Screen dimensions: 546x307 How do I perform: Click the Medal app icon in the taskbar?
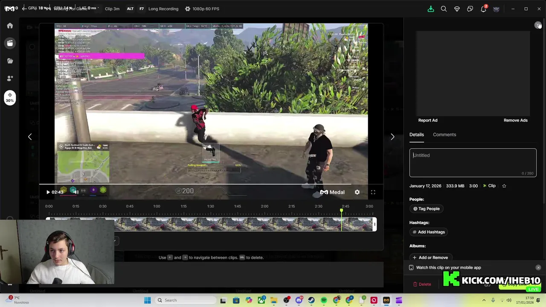pos(386,300)
